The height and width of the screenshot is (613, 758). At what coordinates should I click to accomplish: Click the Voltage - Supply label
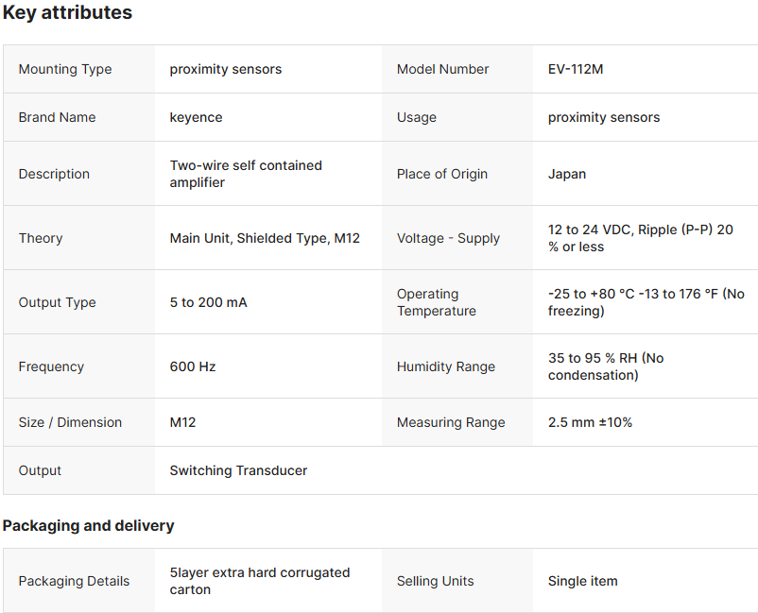(x=448, y=238)
